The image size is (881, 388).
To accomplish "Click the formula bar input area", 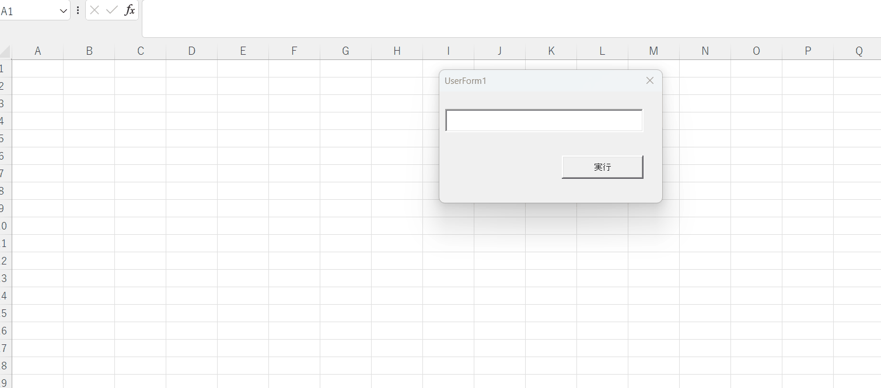I will tap(511, 19).
